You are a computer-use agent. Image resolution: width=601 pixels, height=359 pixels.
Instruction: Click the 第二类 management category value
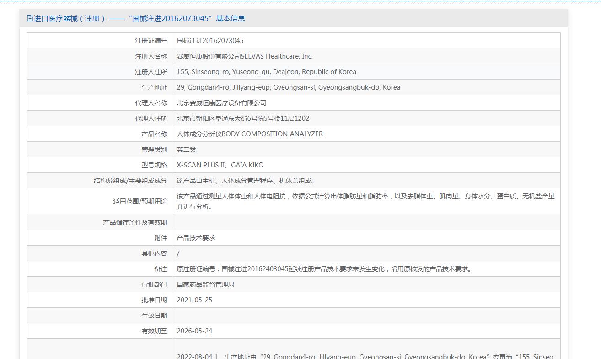click(x=186, y=150)
